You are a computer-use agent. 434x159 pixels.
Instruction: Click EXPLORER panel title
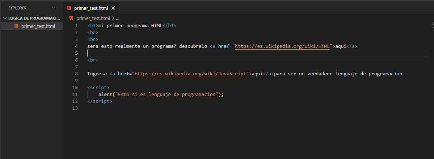pos(17,8)
